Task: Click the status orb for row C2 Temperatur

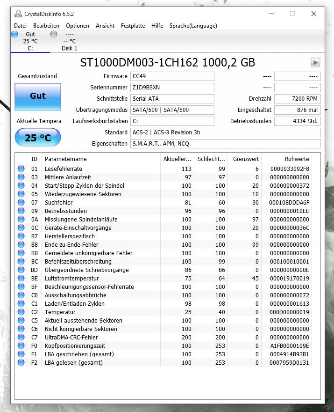Action: pos(21,312)
